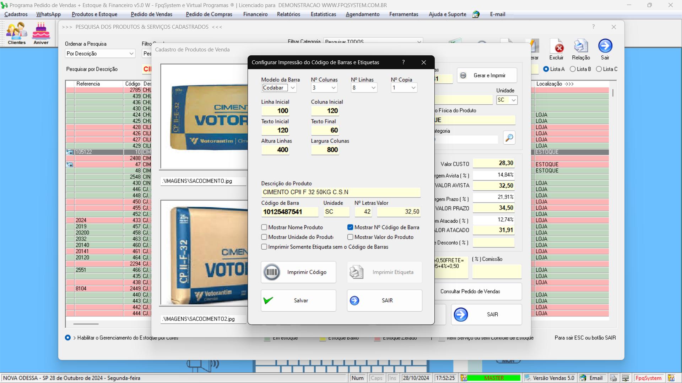Click the Sair arrow icon in search window

(x=605, y=46)
